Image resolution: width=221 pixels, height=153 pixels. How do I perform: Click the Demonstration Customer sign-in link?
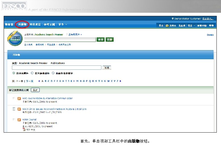tap(208, 19)
